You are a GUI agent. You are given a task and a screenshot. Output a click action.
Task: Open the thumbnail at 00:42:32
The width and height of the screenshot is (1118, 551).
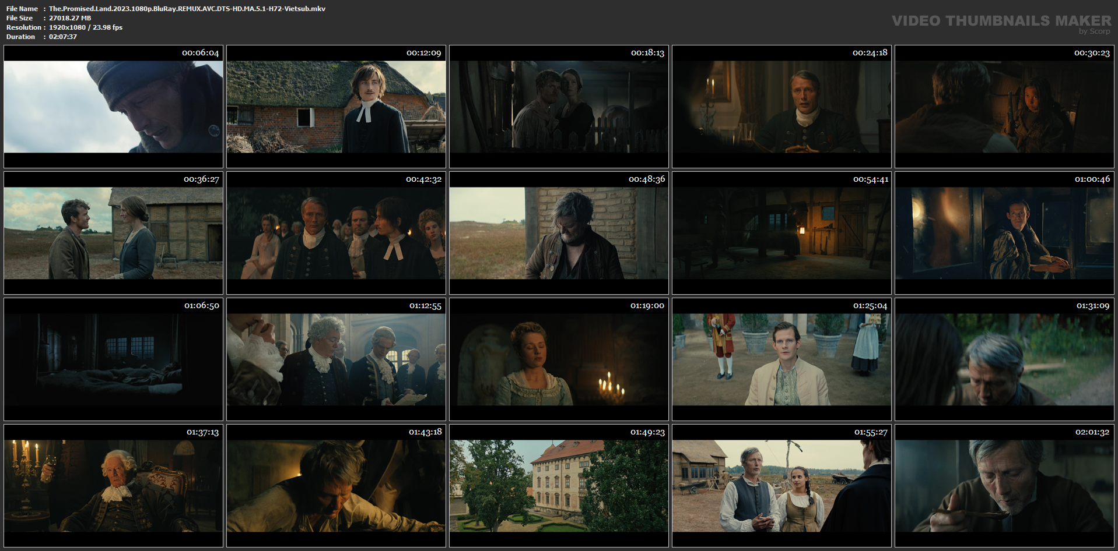(336, 233)
